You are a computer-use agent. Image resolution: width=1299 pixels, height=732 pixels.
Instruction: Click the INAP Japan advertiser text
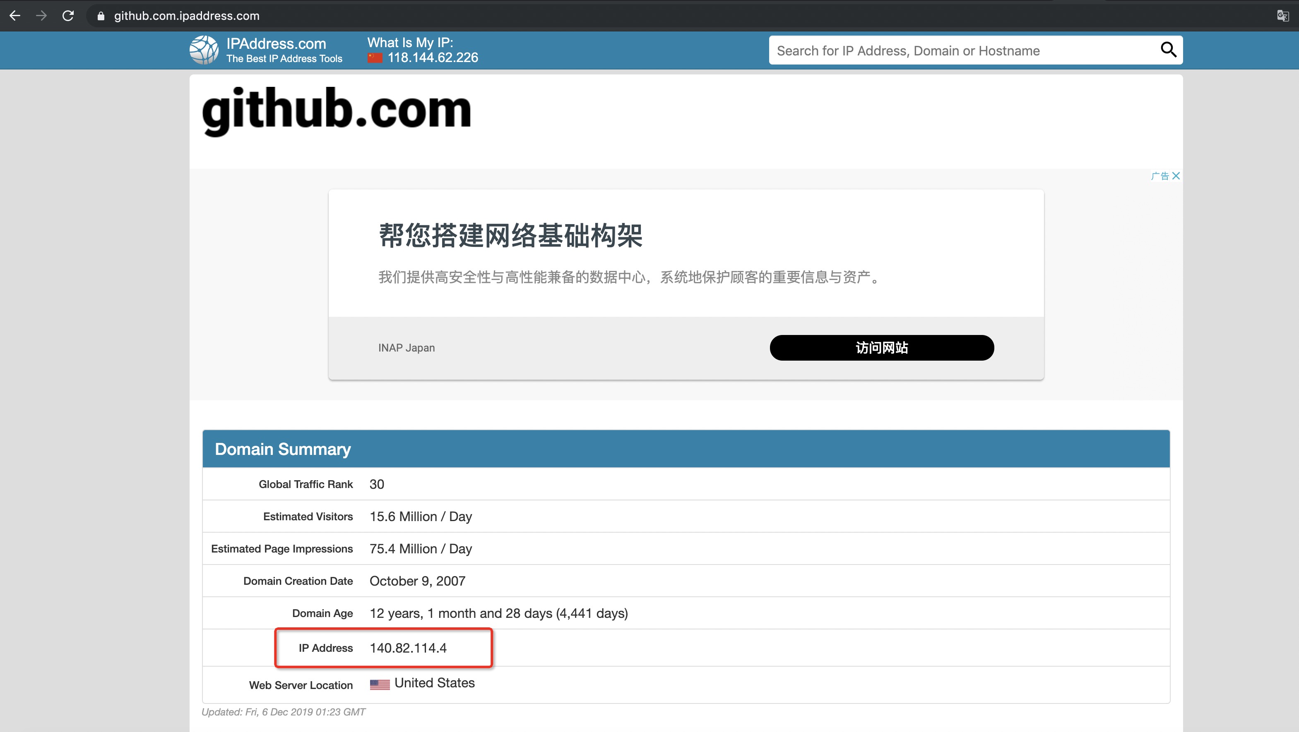coord(407,348)
